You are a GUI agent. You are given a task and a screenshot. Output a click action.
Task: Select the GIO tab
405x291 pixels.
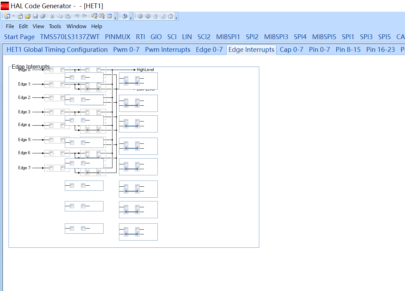click(x=156, y=37)
